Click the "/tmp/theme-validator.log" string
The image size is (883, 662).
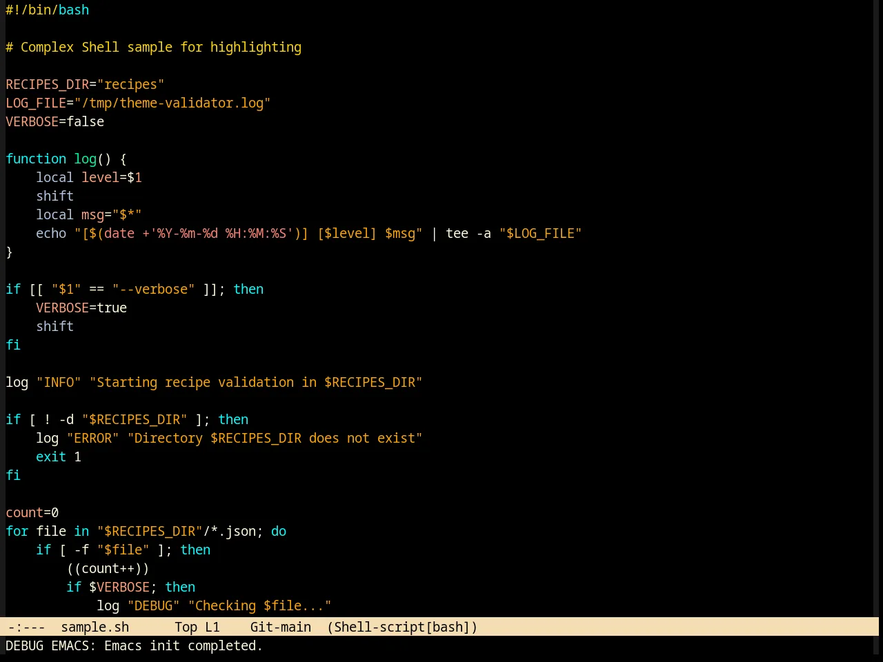(x=172, y=103)
